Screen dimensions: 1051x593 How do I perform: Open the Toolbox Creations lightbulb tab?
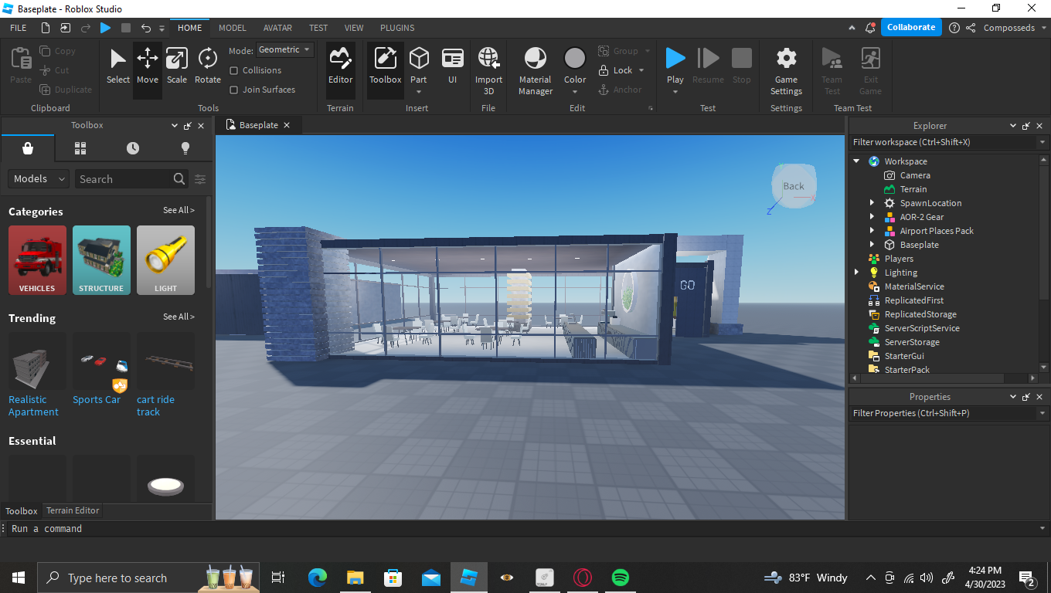pos(185,148)
